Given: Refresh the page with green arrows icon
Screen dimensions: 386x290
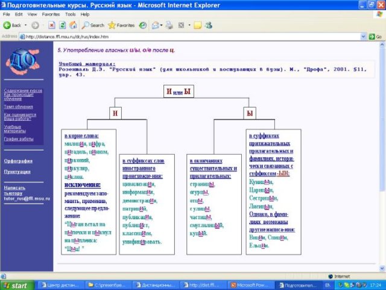Looking at the screenshot, I should pos(63,25).
